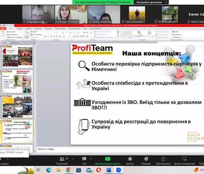This screenshot has height=174, width=204.
Task: Select the star shape in the shapes gallery
Action: pyautogui.click(x=131, y=37)
